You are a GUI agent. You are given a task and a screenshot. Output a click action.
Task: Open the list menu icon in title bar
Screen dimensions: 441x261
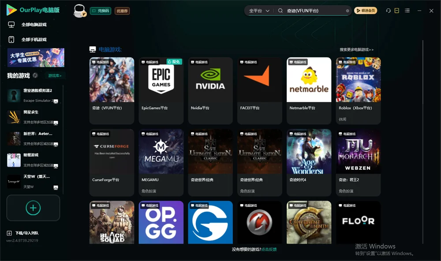[407, 11]
